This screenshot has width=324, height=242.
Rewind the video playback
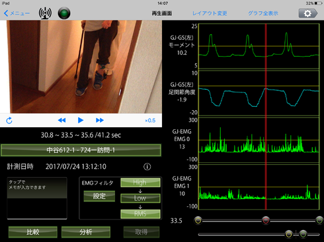pyautogui.click(x=61, y=120)
